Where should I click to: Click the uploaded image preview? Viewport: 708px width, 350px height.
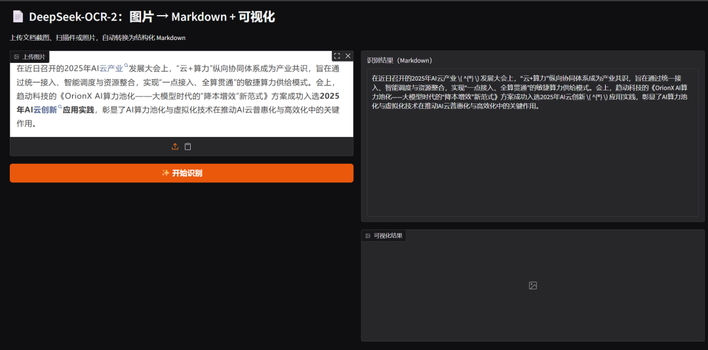tap(182, 94)
